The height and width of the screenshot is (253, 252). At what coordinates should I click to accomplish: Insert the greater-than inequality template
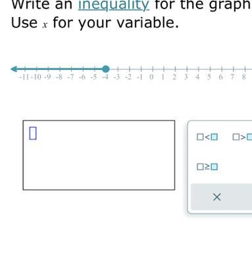(242, 137)
